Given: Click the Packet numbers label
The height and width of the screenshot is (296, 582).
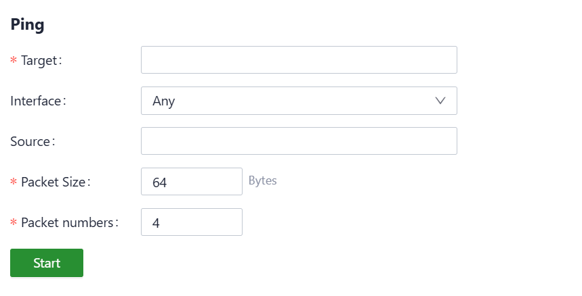Looking at the screenshot, I should 69,222.
